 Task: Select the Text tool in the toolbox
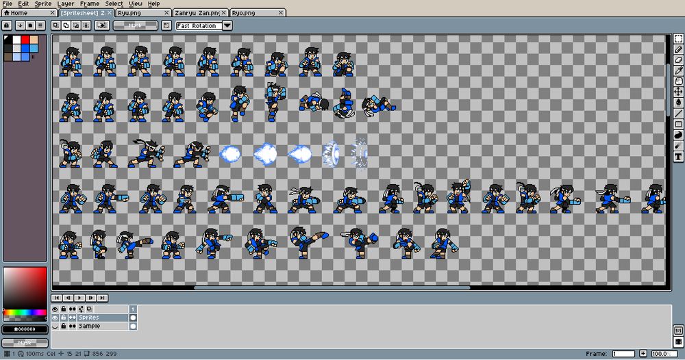tap(678, 157)
